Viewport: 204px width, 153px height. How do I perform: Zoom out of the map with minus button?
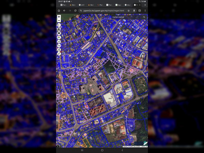(x=59, y=20)
